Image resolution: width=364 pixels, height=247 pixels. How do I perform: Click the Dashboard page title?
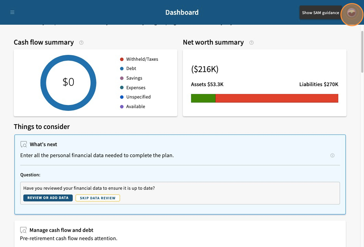pyautogui.click(x=182, y=12)
